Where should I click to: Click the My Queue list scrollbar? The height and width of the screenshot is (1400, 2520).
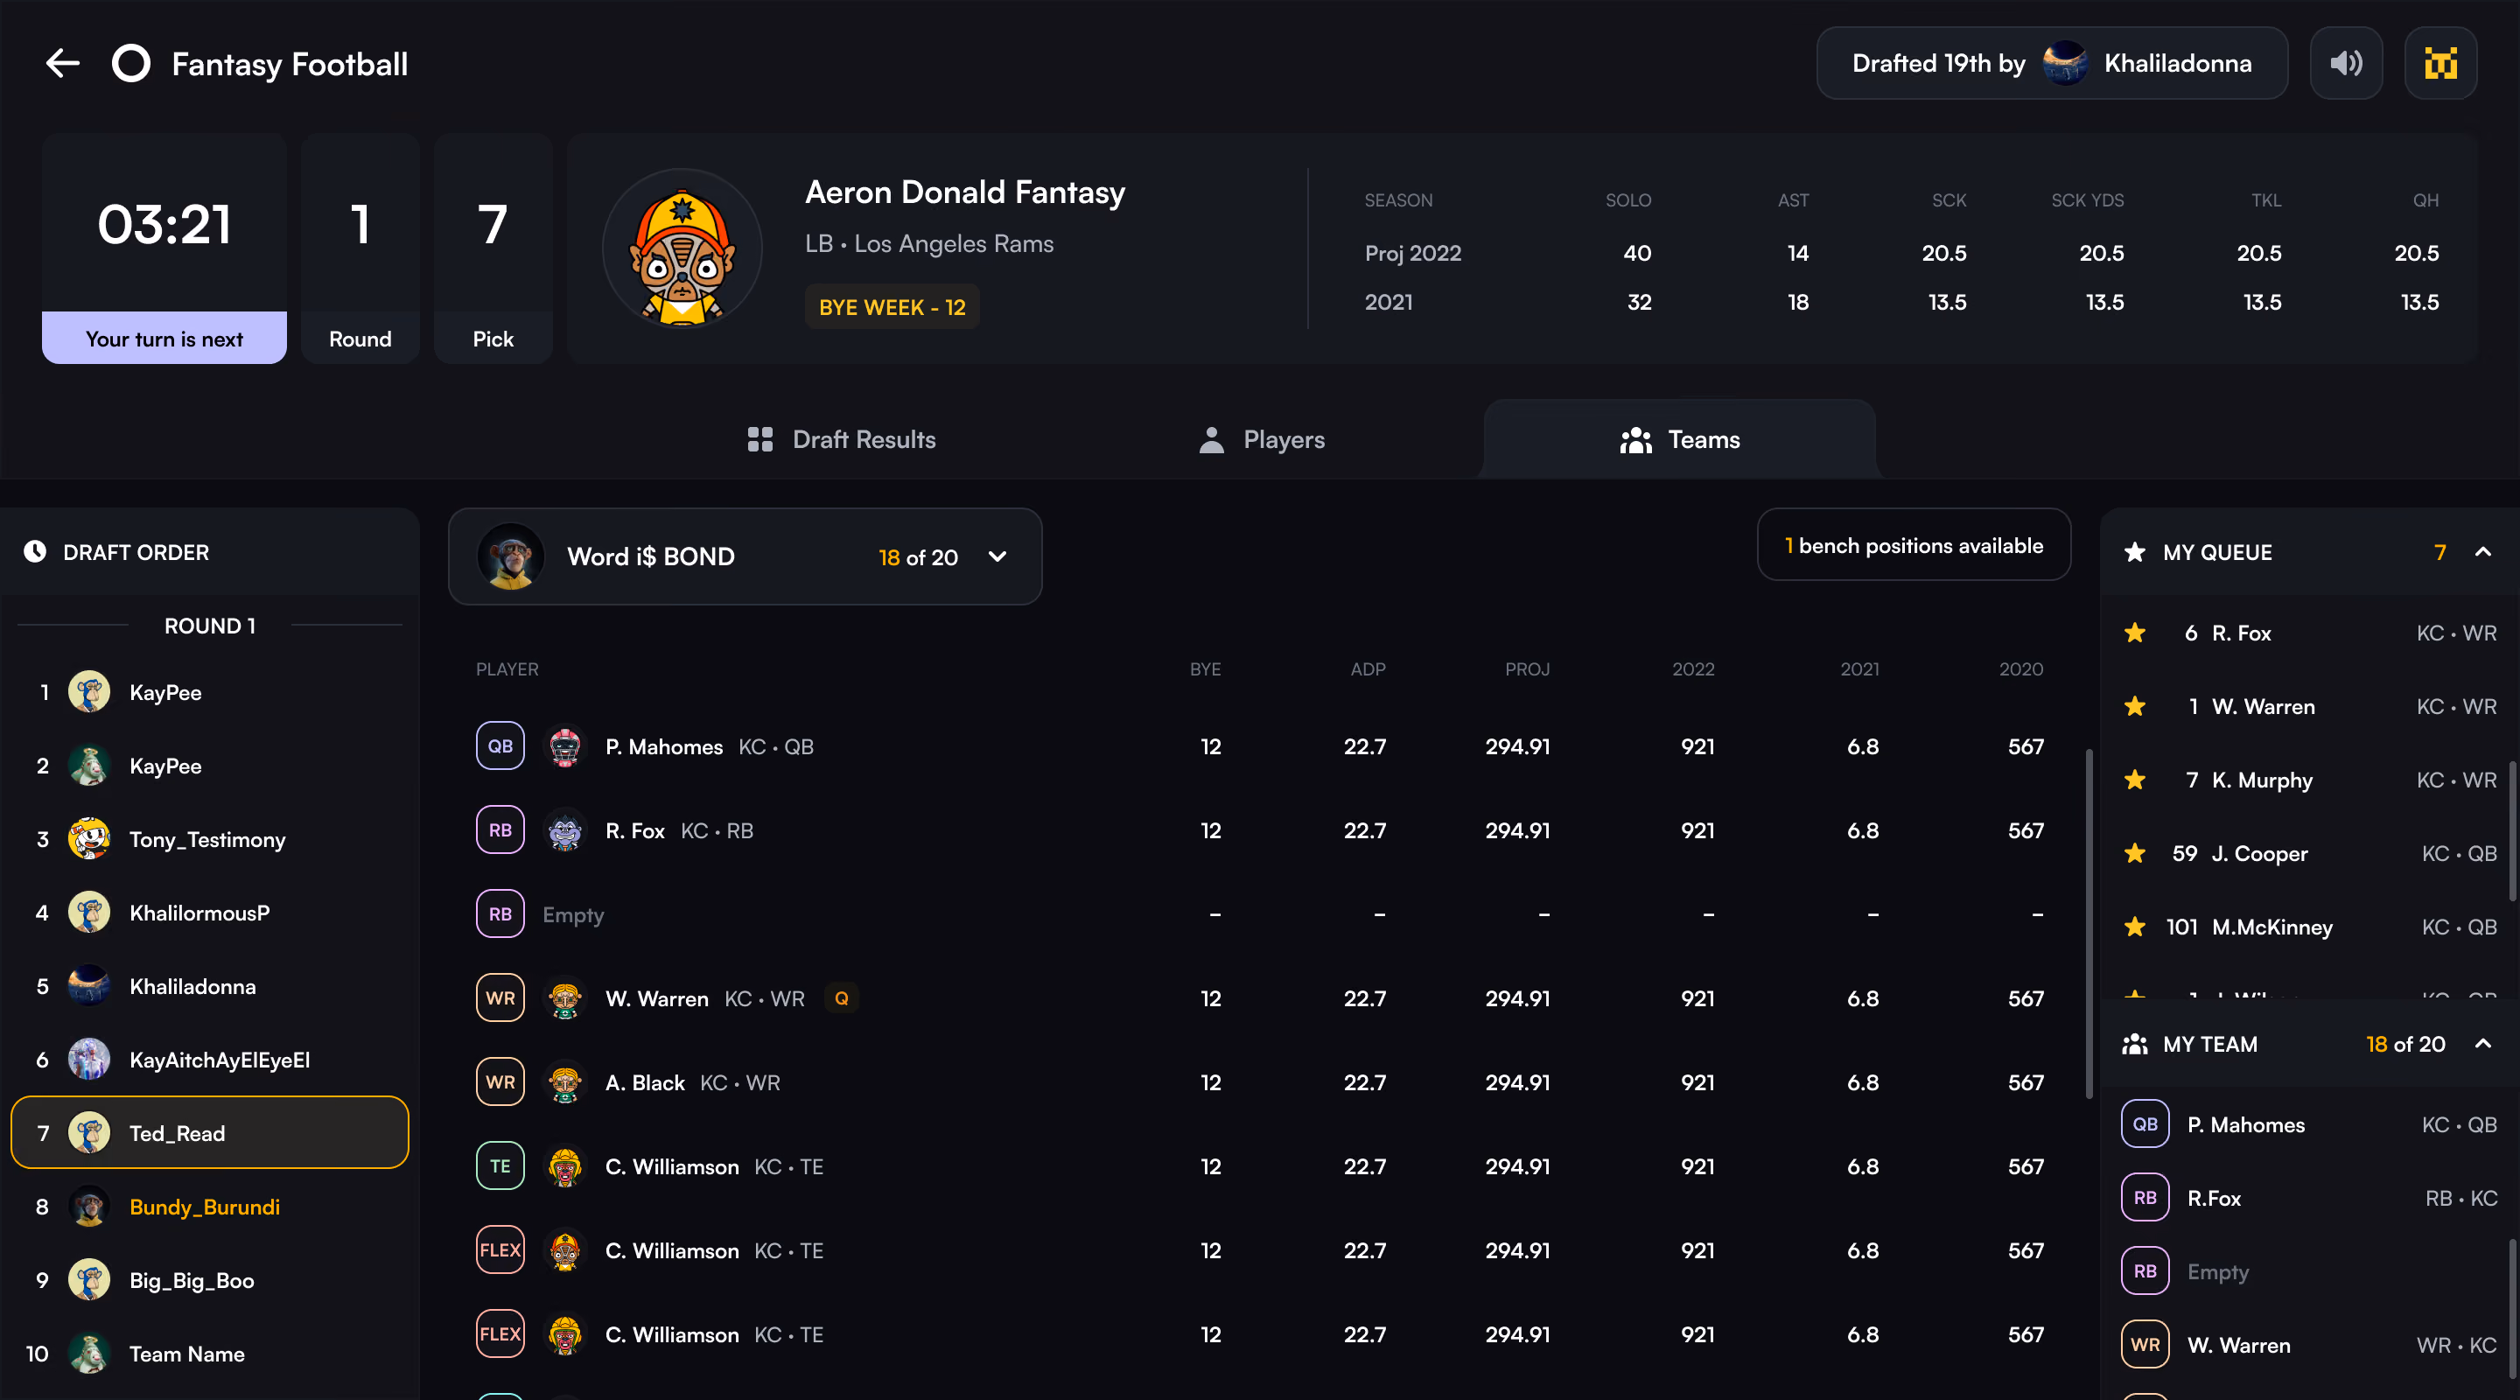tap(2512, 830)
